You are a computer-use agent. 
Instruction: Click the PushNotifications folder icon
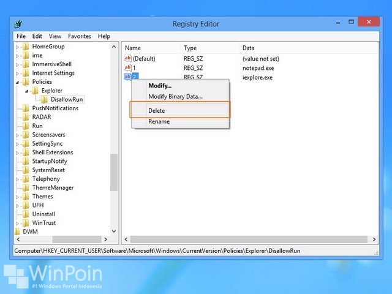[26, 108]
